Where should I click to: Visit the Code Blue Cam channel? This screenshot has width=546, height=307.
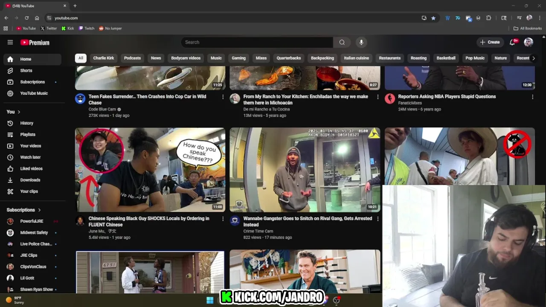point(102,109)
